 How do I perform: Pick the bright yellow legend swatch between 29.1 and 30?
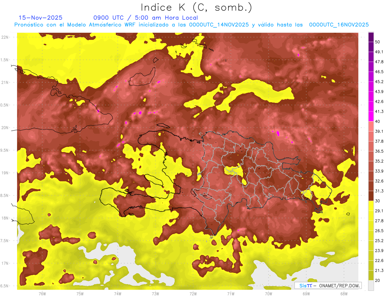pyautogui.click(x=371, y=206)
